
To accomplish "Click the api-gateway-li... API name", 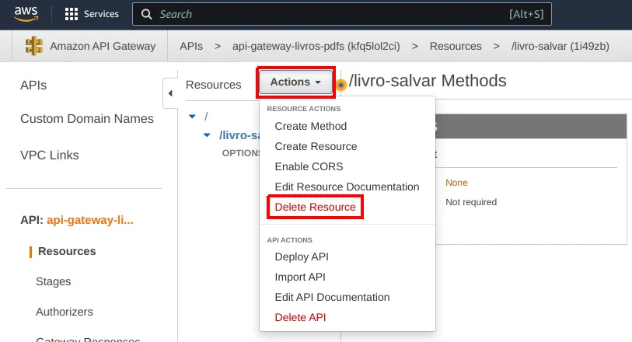I will coord(90,220).
